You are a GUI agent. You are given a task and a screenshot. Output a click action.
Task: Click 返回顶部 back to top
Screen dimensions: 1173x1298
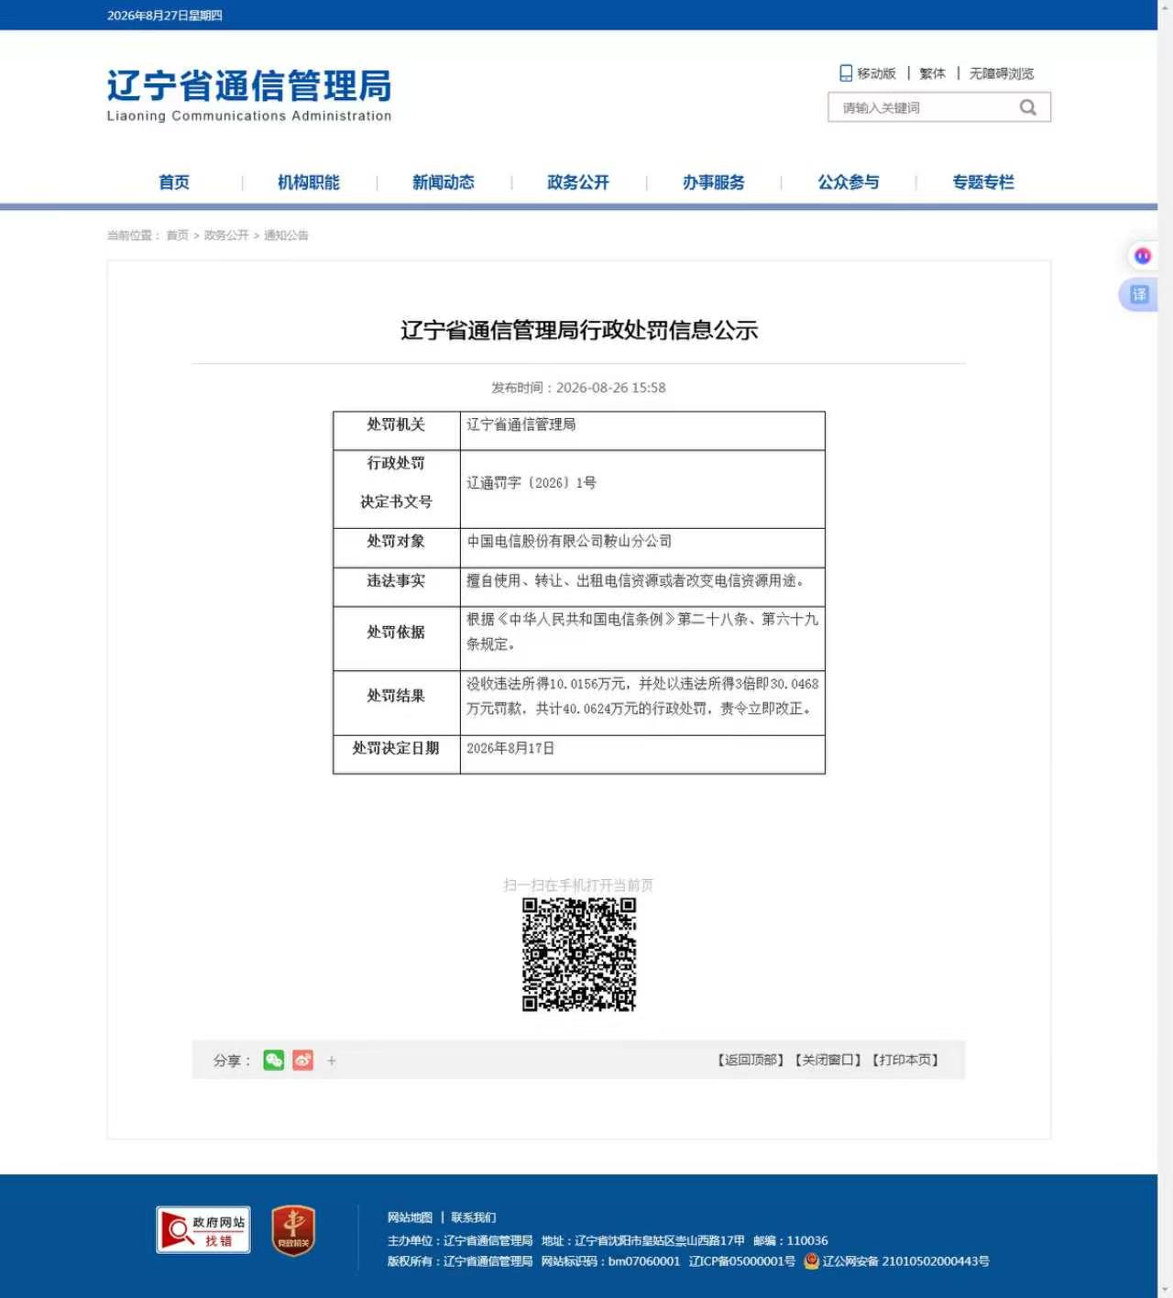point(751,1060)
